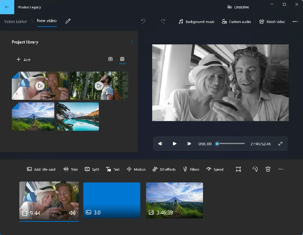Click the Finish video button

[272, 21]
